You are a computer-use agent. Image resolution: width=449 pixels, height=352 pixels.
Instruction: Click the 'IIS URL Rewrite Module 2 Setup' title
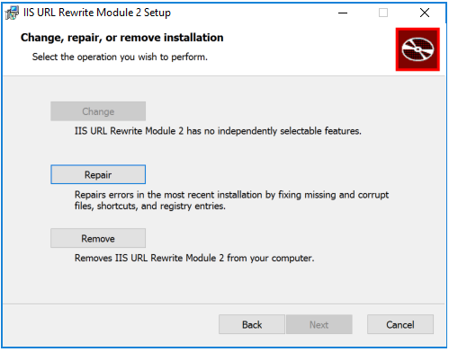point(97,13)
